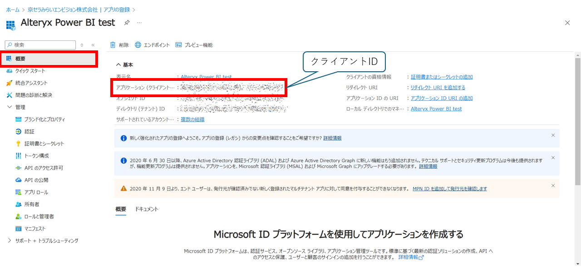Open the more options ellipsis beside the title
The width and height of the screenshot is (581, 267).
[139, 22]
